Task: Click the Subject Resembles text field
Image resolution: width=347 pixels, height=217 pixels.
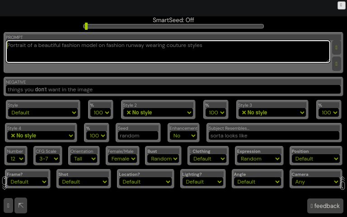Action: pyautogui.click(x=274, y=136)
